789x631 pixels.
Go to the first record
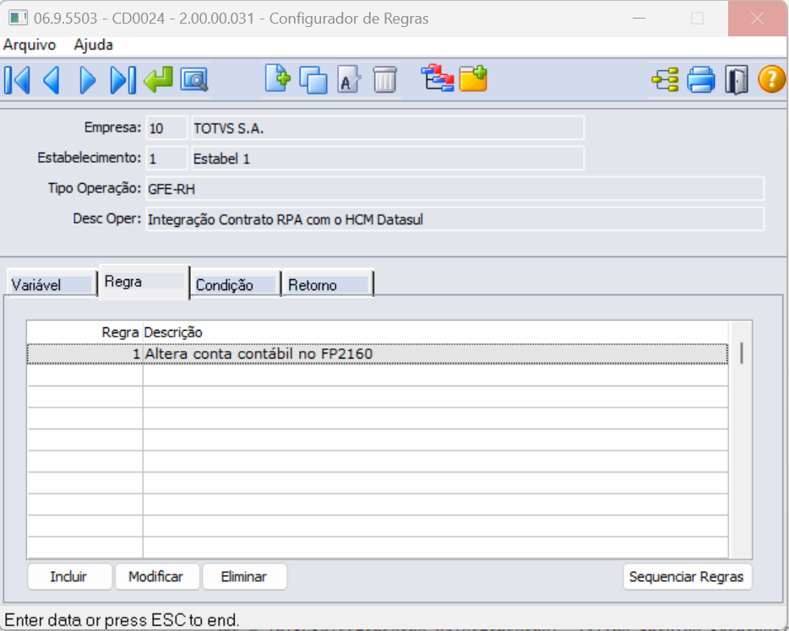coord(17,80)
